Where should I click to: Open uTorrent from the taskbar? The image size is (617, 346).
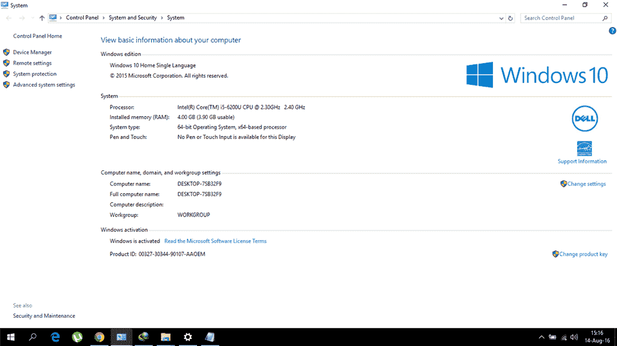pyautogui.click(x=77, y=337)
